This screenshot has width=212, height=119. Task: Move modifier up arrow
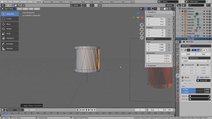coord(204,50)
